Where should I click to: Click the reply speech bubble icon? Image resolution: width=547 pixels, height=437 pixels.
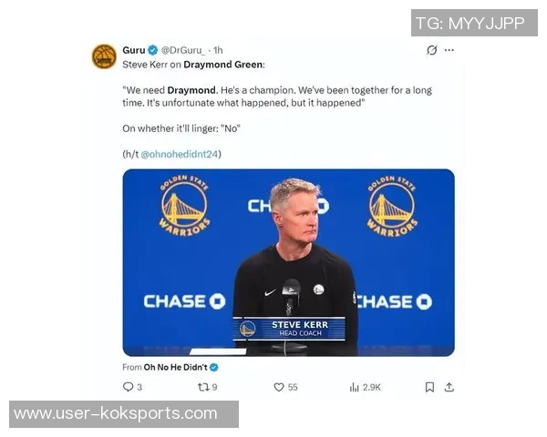point(128,387)
